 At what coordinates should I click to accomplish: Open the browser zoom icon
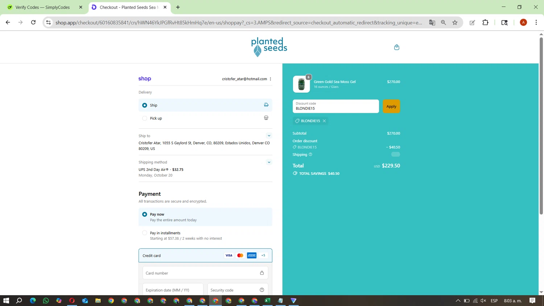[x=444, y=22]
